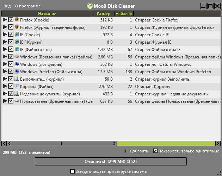
Task: Click the window resize grip corner
Action: (219, 173)
